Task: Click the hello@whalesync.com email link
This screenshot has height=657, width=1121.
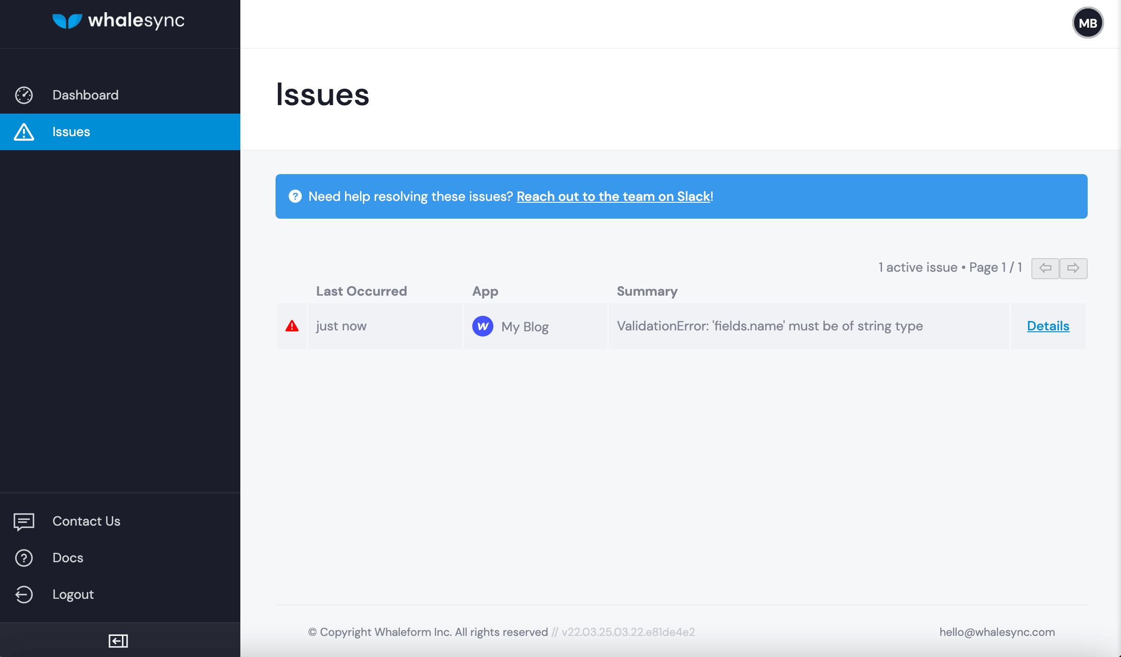Action: 997,632
